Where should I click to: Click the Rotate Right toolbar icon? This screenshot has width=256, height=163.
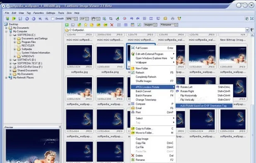click(x=138, y=19)
